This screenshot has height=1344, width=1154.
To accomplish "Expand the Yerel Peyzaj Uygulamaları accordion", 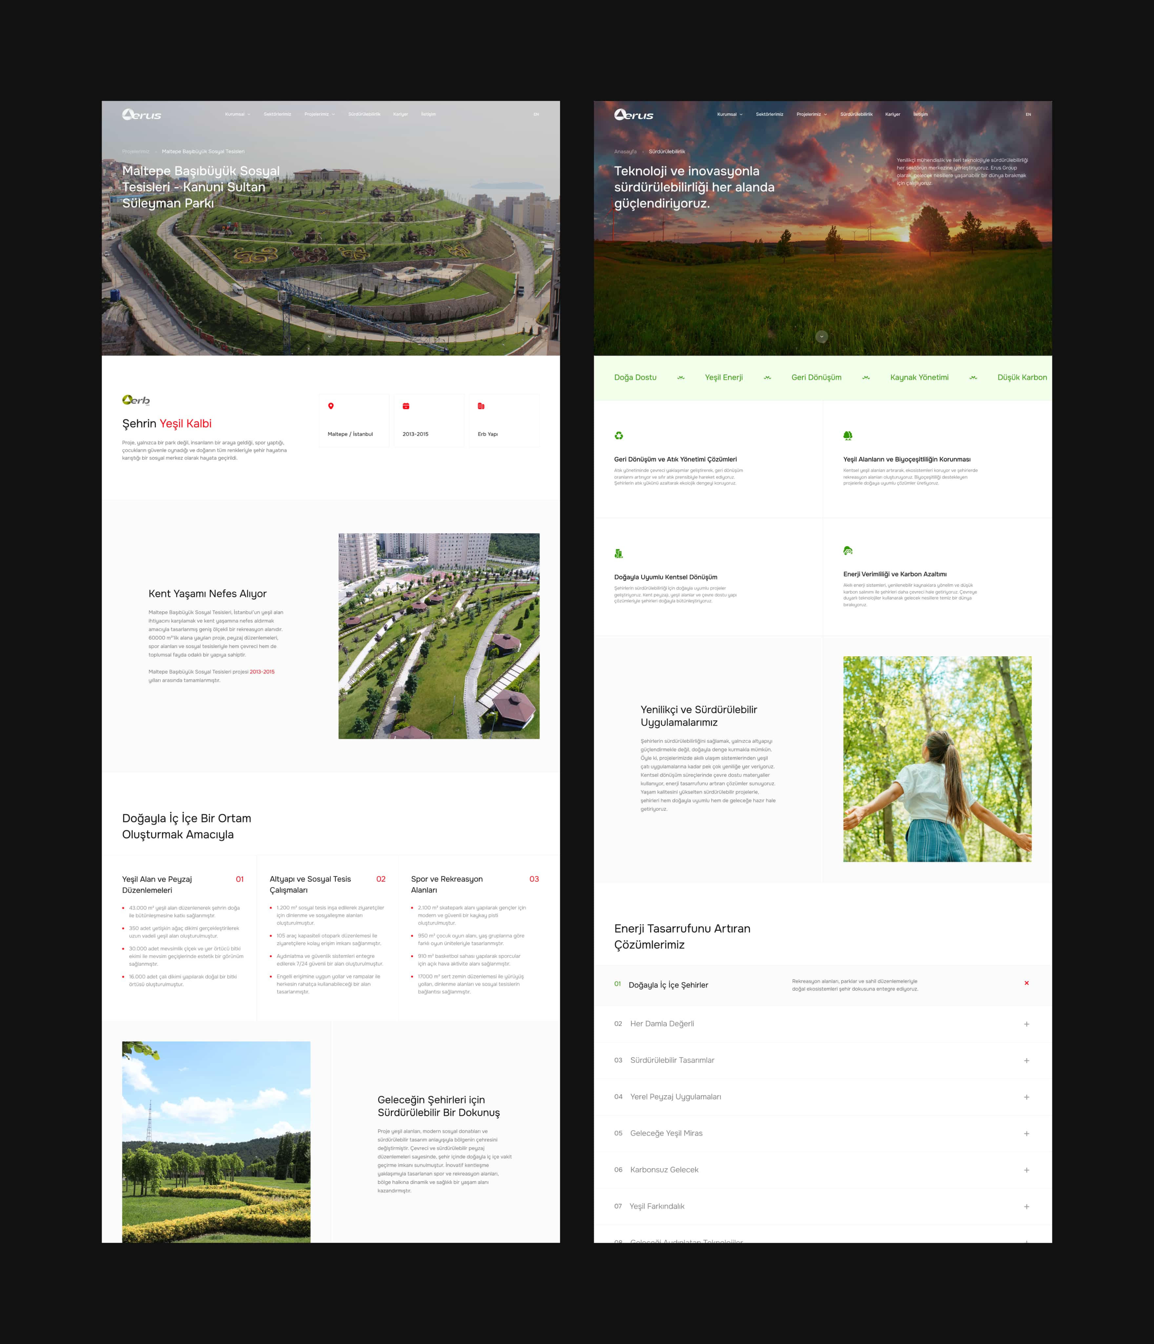I will [x=1026, y=1097].
